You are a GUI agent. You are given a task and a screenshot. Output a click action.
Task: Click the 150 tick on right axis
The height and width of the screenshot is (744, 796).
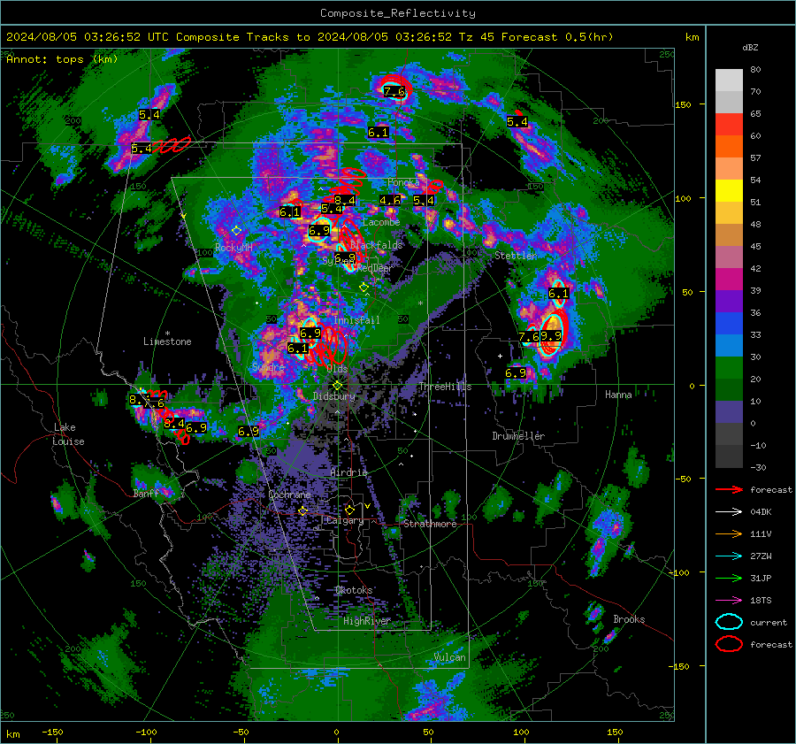(683, 104)
